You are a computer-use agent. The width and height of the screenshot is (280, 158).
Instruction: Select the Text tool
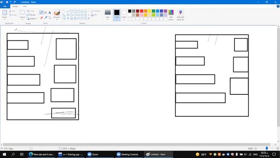point(49,13)
